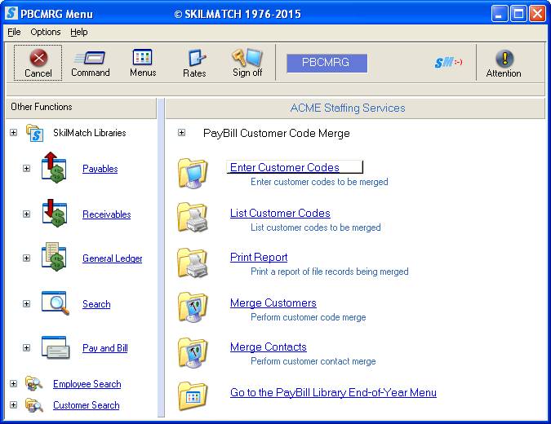Open the Receivables link
Screen dimensions: 551x424
[106, 214]
